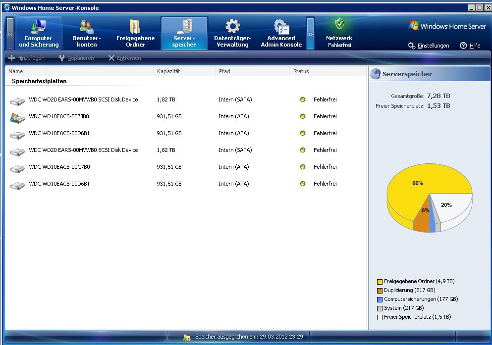Click the green status dot for WD10EACS-00C7B0
This screenshot has height=345, width=492.
[302, 167]
